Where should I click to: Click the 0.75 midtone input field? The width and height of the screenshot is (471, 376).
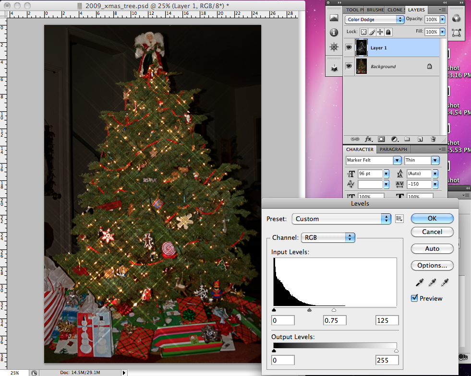coord(335,320)
